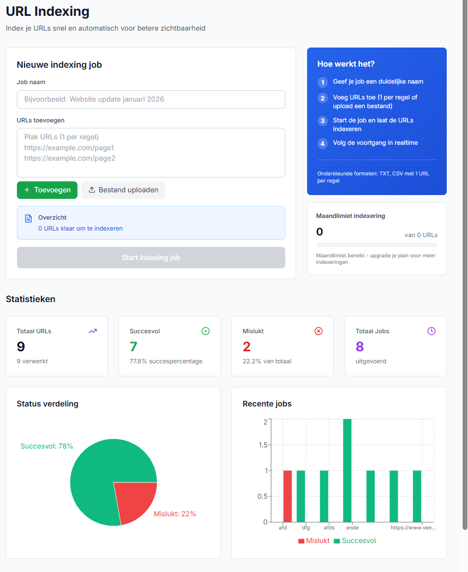This screenshot has width=468, height=572.
Task: Click "Volg de voortgang in realtime" text
Action: click(x=375, y=143)
